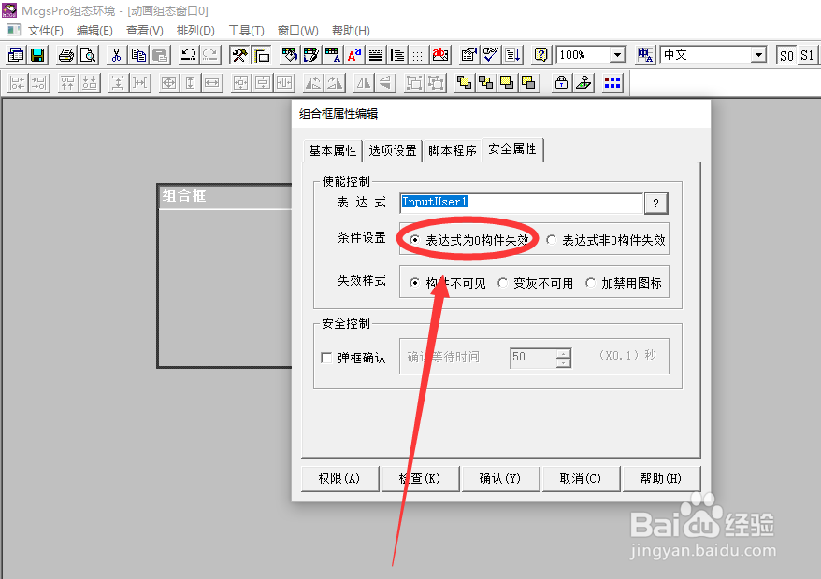Increase the wait time spinner value

(x=564, y=354)
